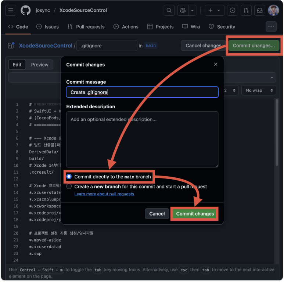
Task: Click the Extended description text area
Action: tap(142, 140)
